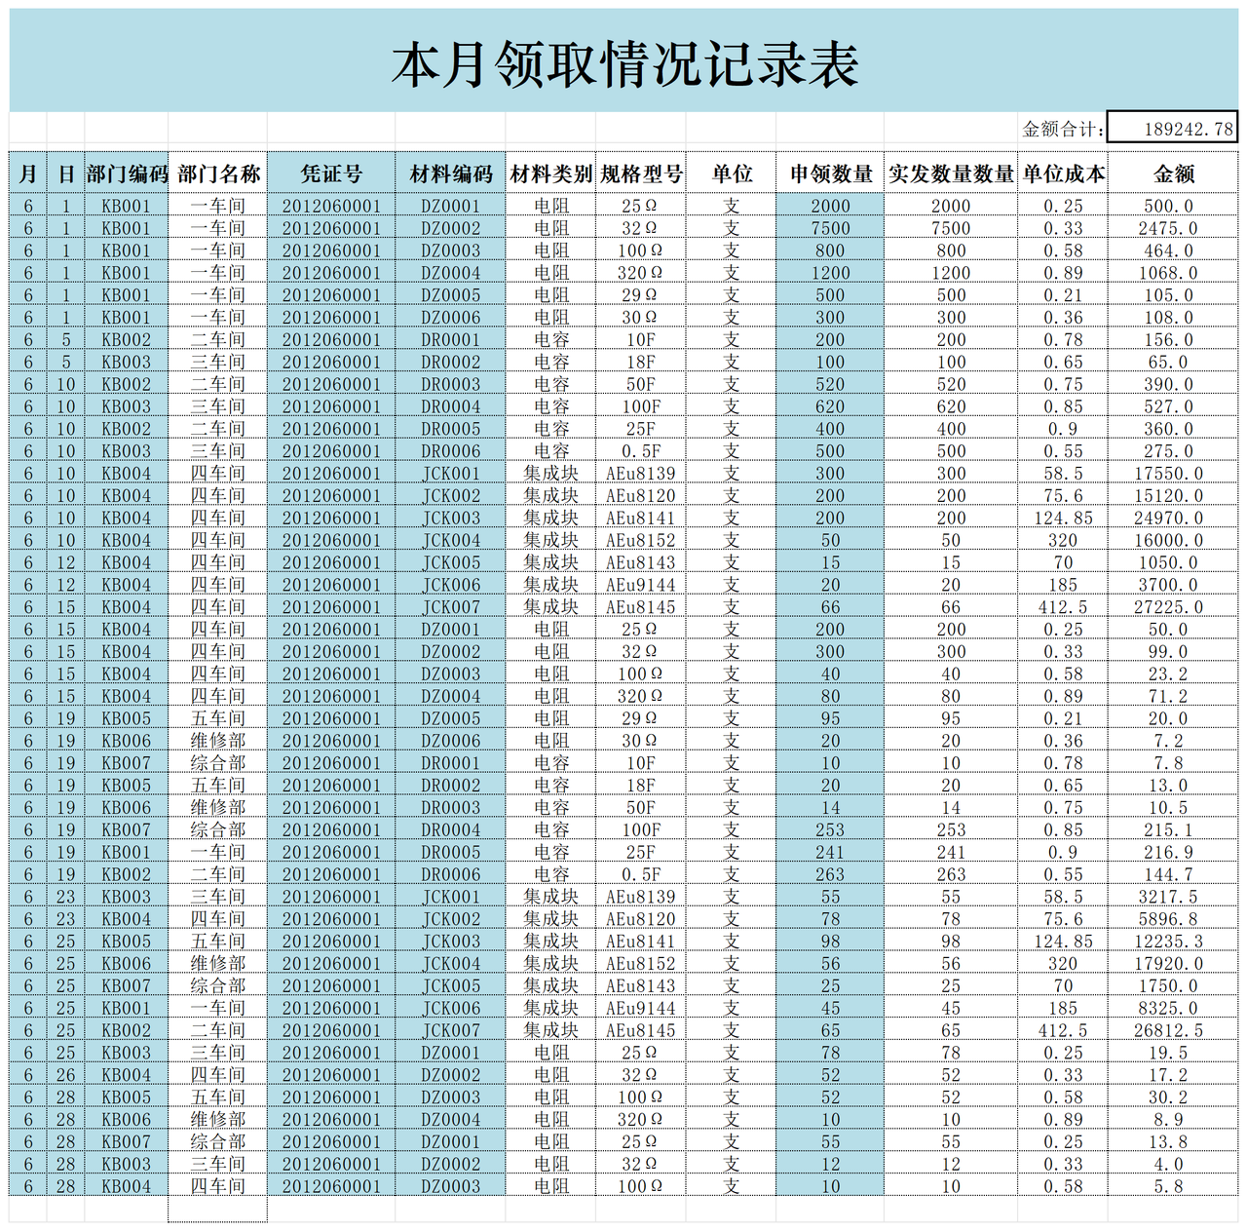The width and height of the screenshot is (1247, 1231).
Task: Select the 金额 header cell
Action: tap(1173, 173)
